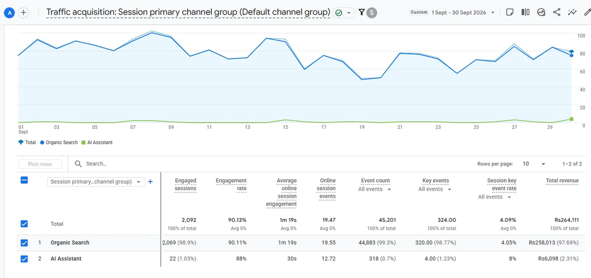Click the magnifier search icon
Screen dimensions: 591x278
pyautogui.click(x=78, y=164)
